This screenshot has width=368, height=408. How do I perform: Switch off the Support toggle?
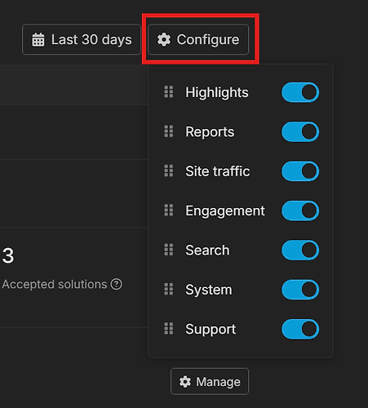coord(300,329)
